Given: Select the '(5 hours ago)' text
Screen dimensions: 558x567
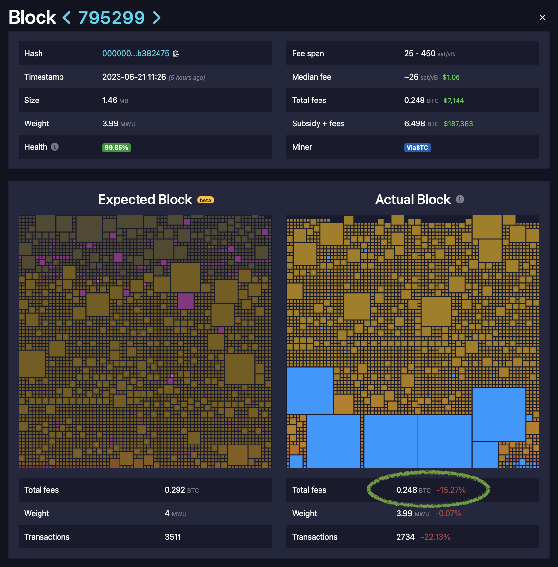Looking at the screenshot, I should (187, 78).
